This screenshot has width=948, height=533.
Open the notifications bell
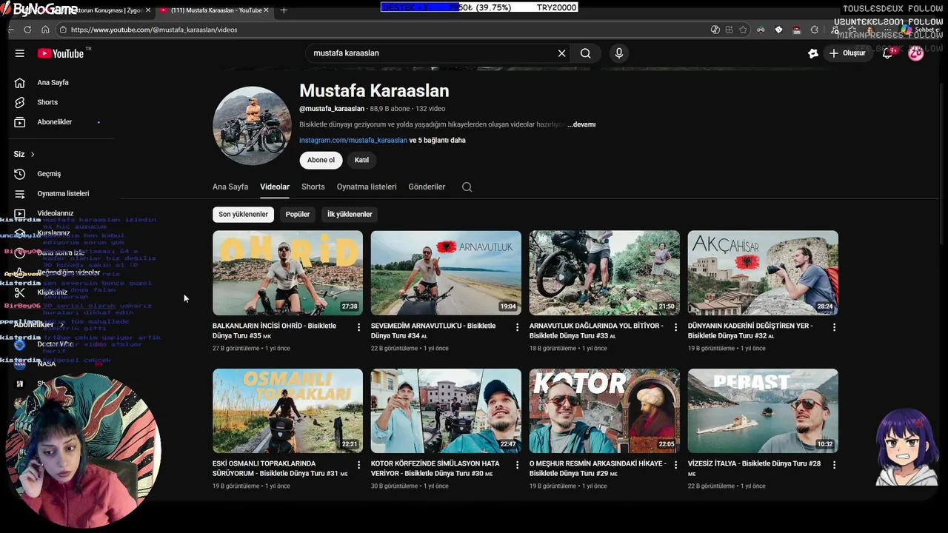887,53
